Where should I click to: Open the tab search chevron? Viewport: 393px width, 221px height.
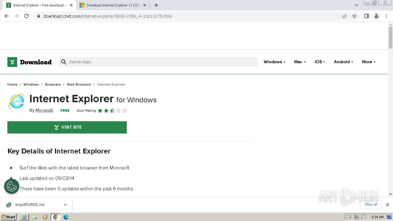coord(356,5)
